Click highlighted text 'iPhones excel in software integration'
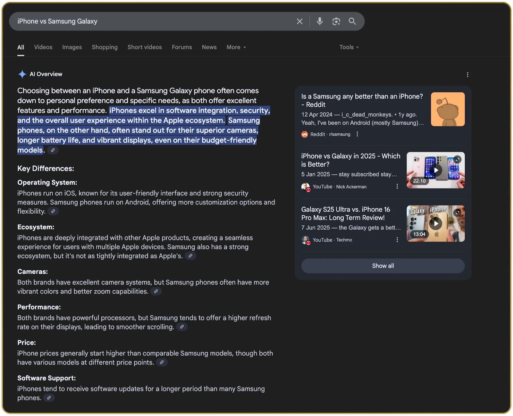Viewport: 513px width, 416px height. (173, 111)
